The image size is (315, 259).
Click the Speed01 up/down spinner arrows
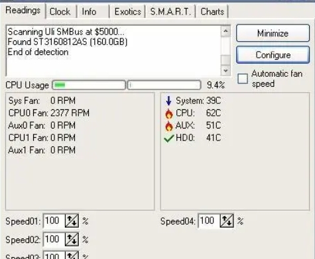tap(72, 221)
